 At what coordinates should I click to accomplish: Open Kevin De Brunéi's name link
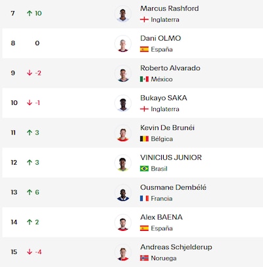click(x=167, y=128)
